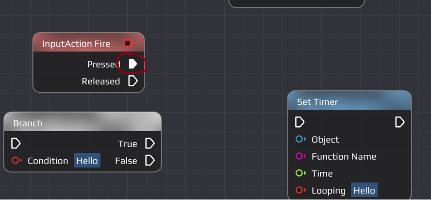Click the Released label text
Viewport: 431px width, 200px height.
pyautogui.click(x=100, y=82)
